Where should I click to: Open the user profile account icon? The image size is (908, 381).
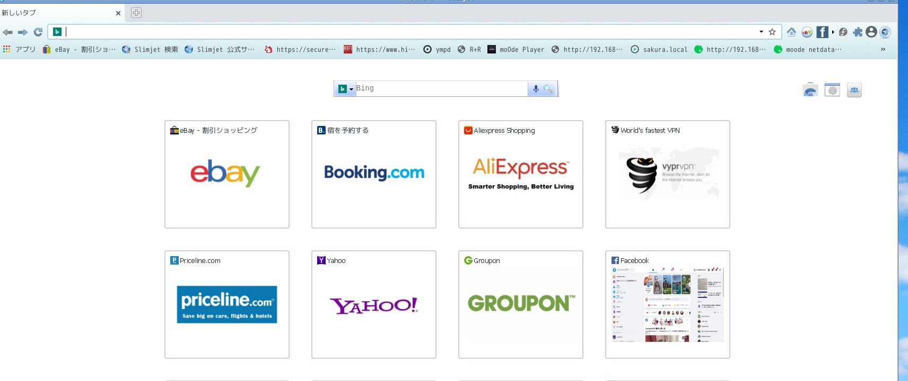(x=871, y=32)
